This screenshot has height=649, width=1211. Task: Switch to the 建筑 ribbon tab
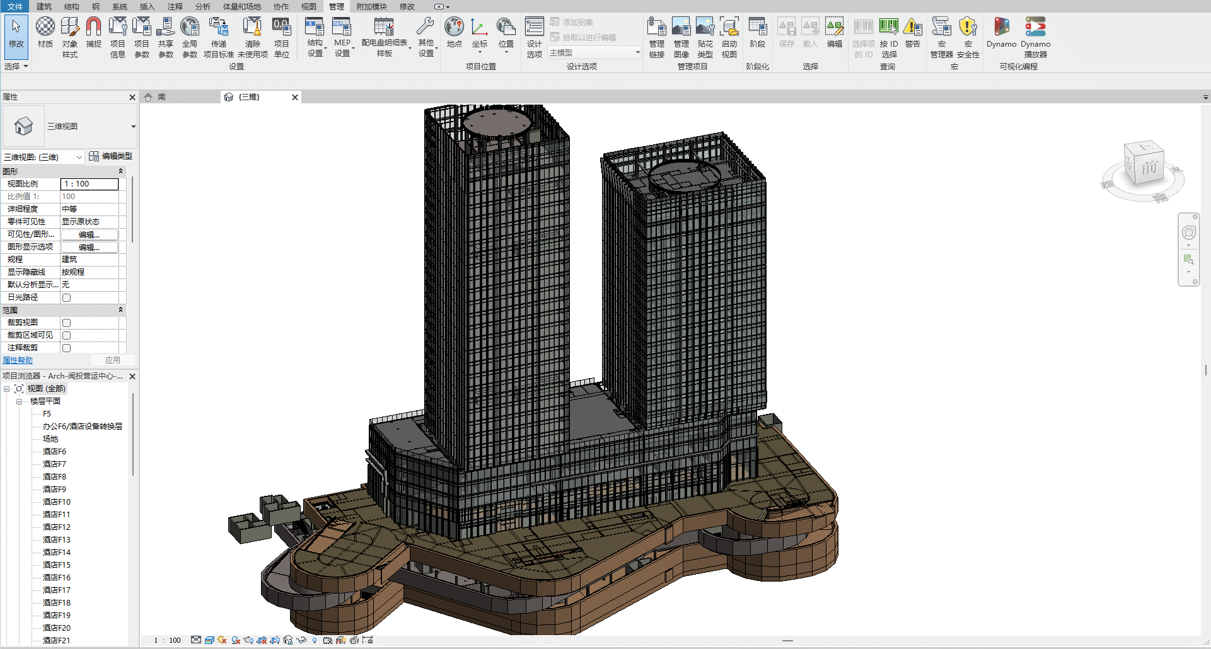[x=44, y=6]
